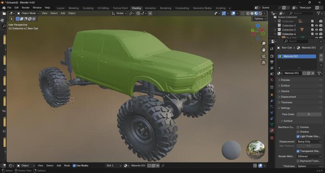Enable Camera backface culling checkbox

(x=298, y=127)
